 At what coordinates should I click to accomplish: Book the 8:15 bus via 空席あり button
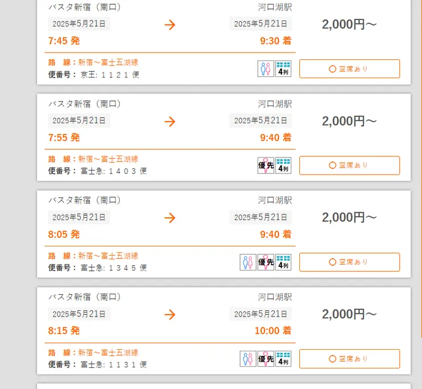click(349, 359)
